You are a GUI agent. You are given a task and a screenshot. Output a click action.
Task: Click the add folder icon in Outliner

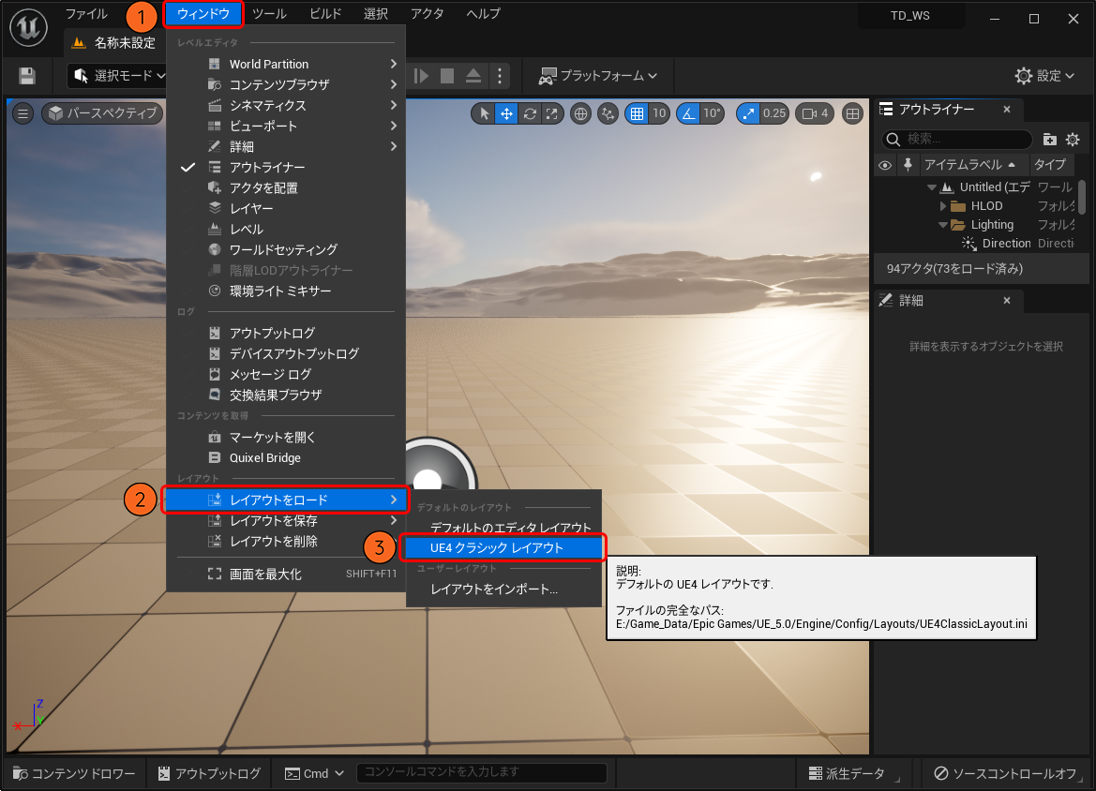tap(1049, 140)
